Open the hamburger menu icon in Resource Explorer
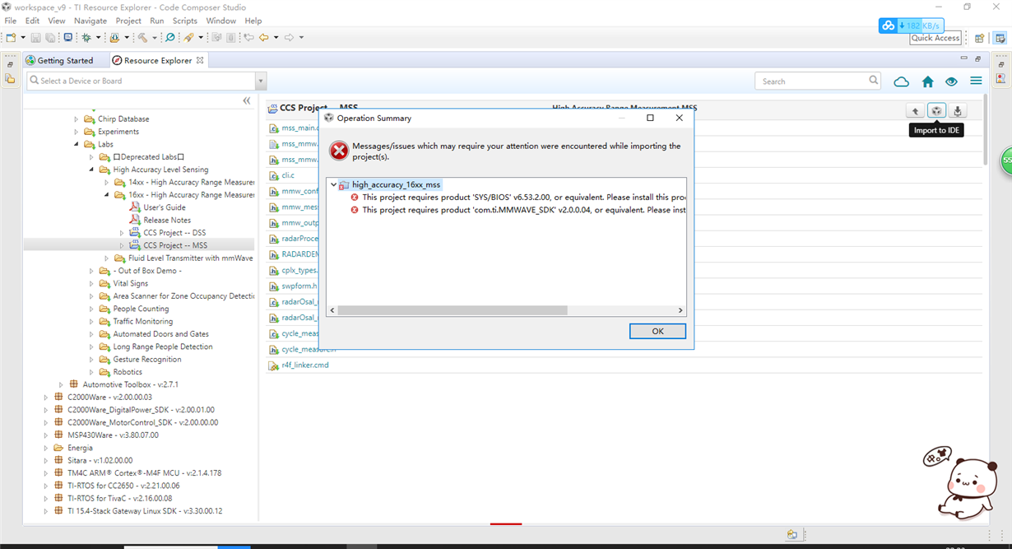This screenshot has height=549, width=1012. pos(976,81)
